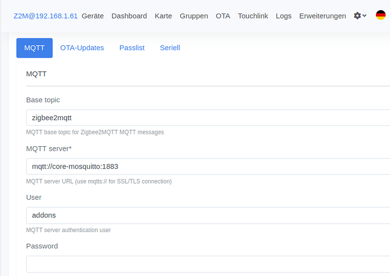
Task: Click 'MQTT server authentication user' hint text
Action: pyautogui.click(x=68, y=230)
